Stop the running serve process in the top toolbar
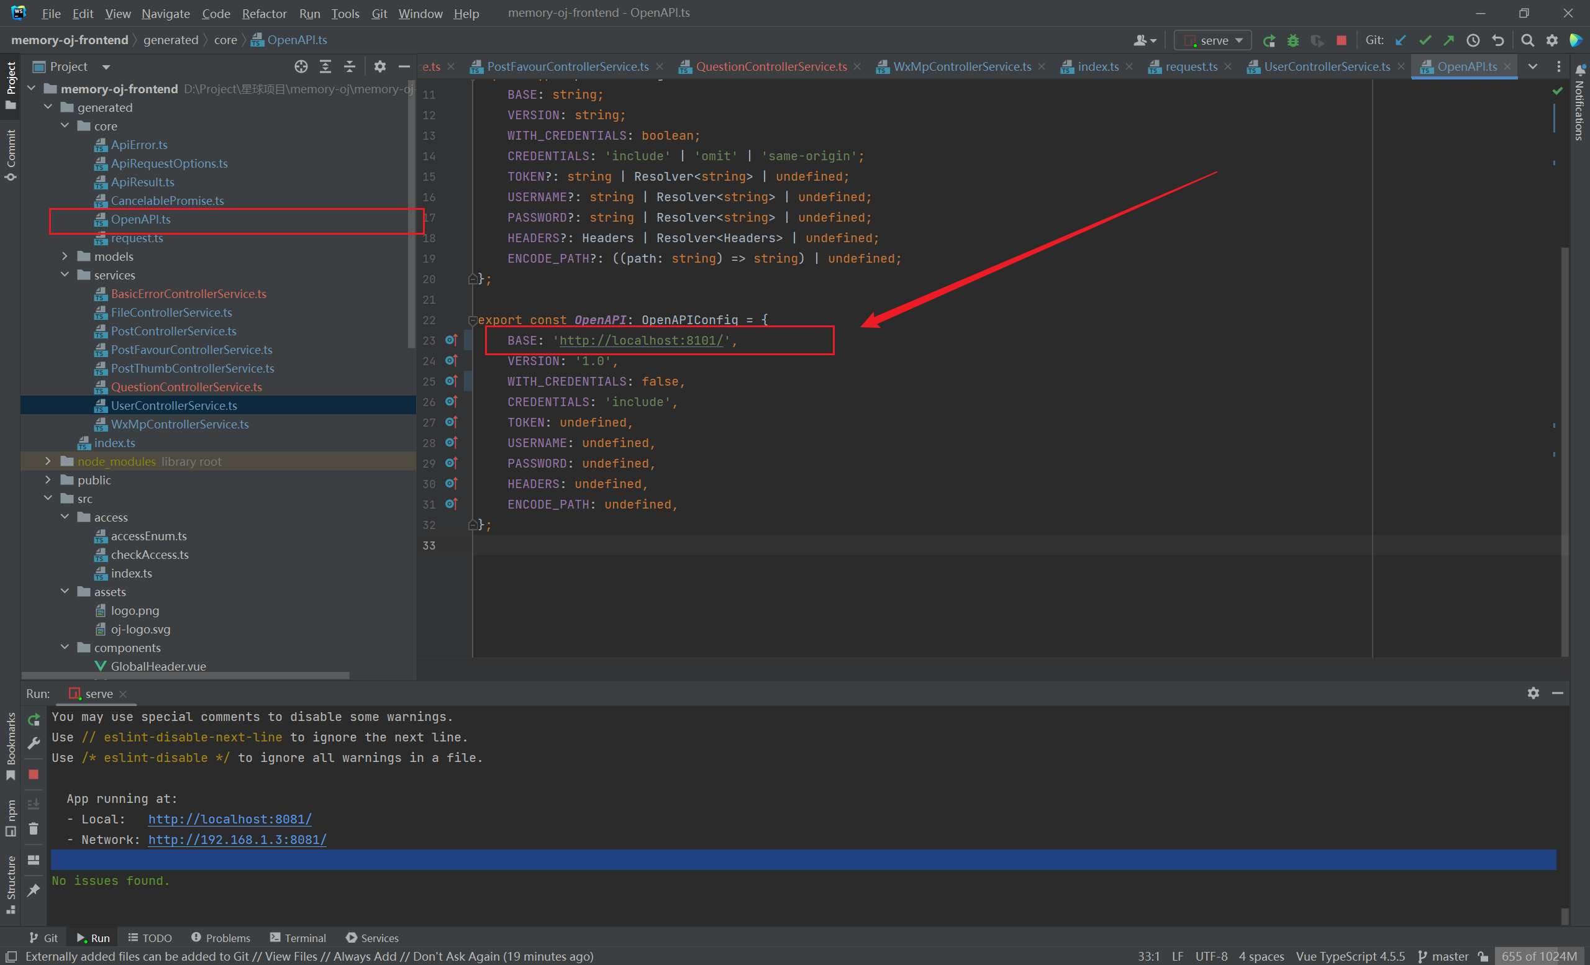Viewport: 1590px width, 965px height. click(1341, 40)
